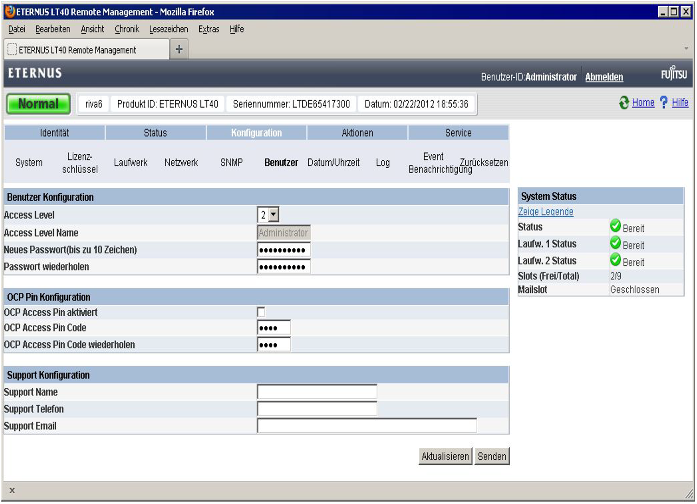Click the Passwort wiederholen field
Image resolution: width=697 pixels, height=504 pixels.
pos(283,267)
